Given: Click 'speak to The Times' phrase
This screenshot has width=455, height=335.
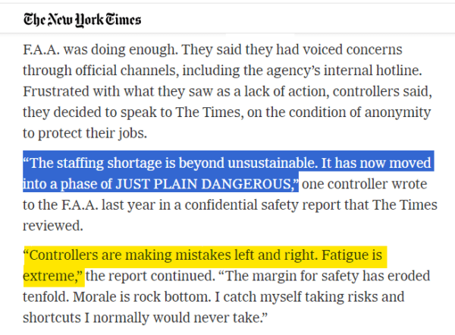Looking at the screenshot, I should [x=182, y=112].
